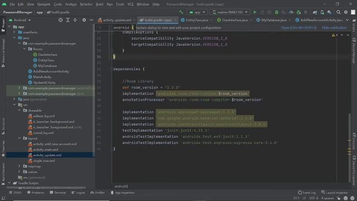Image resolution: width=357 pixels, height=201 pixels.
Task: Open the VCS menu
Action: click(131, 4)
